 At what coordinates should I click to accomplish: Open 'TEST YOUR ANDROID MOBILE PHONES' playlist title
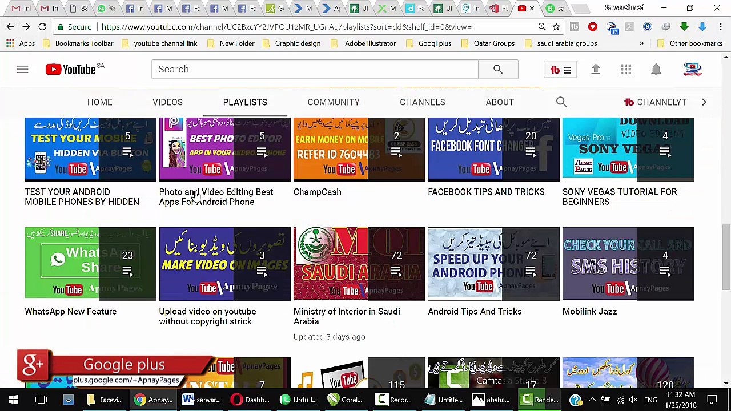tap(82, 197)
